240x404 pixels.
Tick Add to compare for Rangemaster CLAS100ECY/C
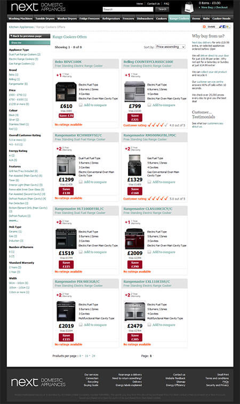point(149,252)
